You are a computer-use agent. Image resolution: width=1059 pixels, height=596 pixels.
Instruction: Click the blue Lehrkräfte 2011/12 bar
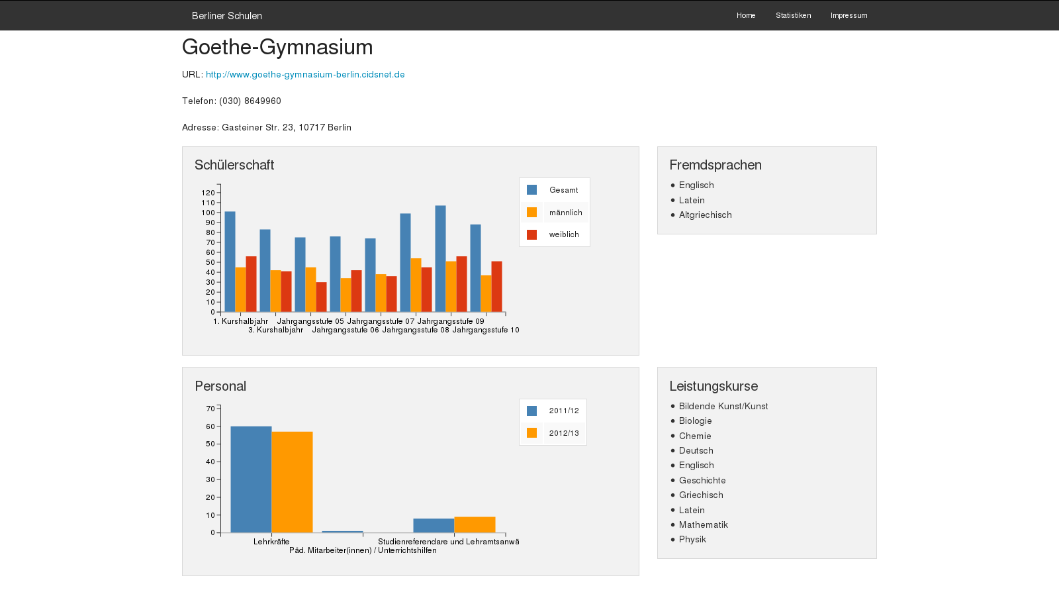click(251, 479)
